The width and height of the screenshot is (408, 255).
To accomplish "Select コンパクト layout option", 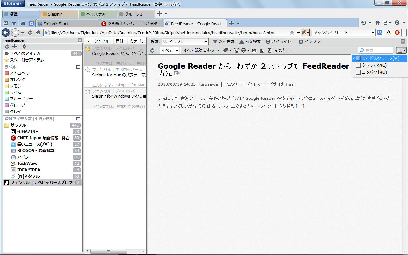I will (379, 72).
